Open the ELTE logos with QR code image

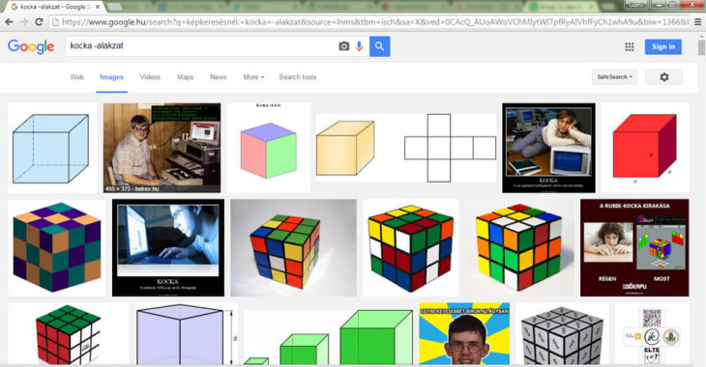(652, 334)
